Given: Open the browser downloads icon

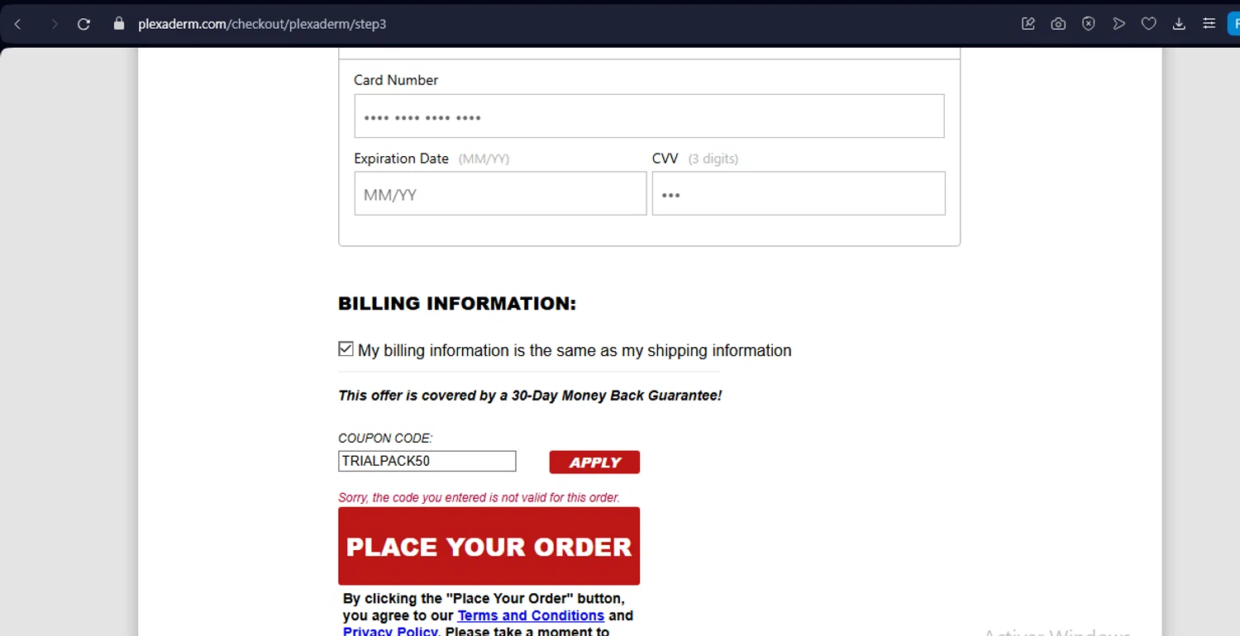Looking at the screenshot, I should (1179, 24).
